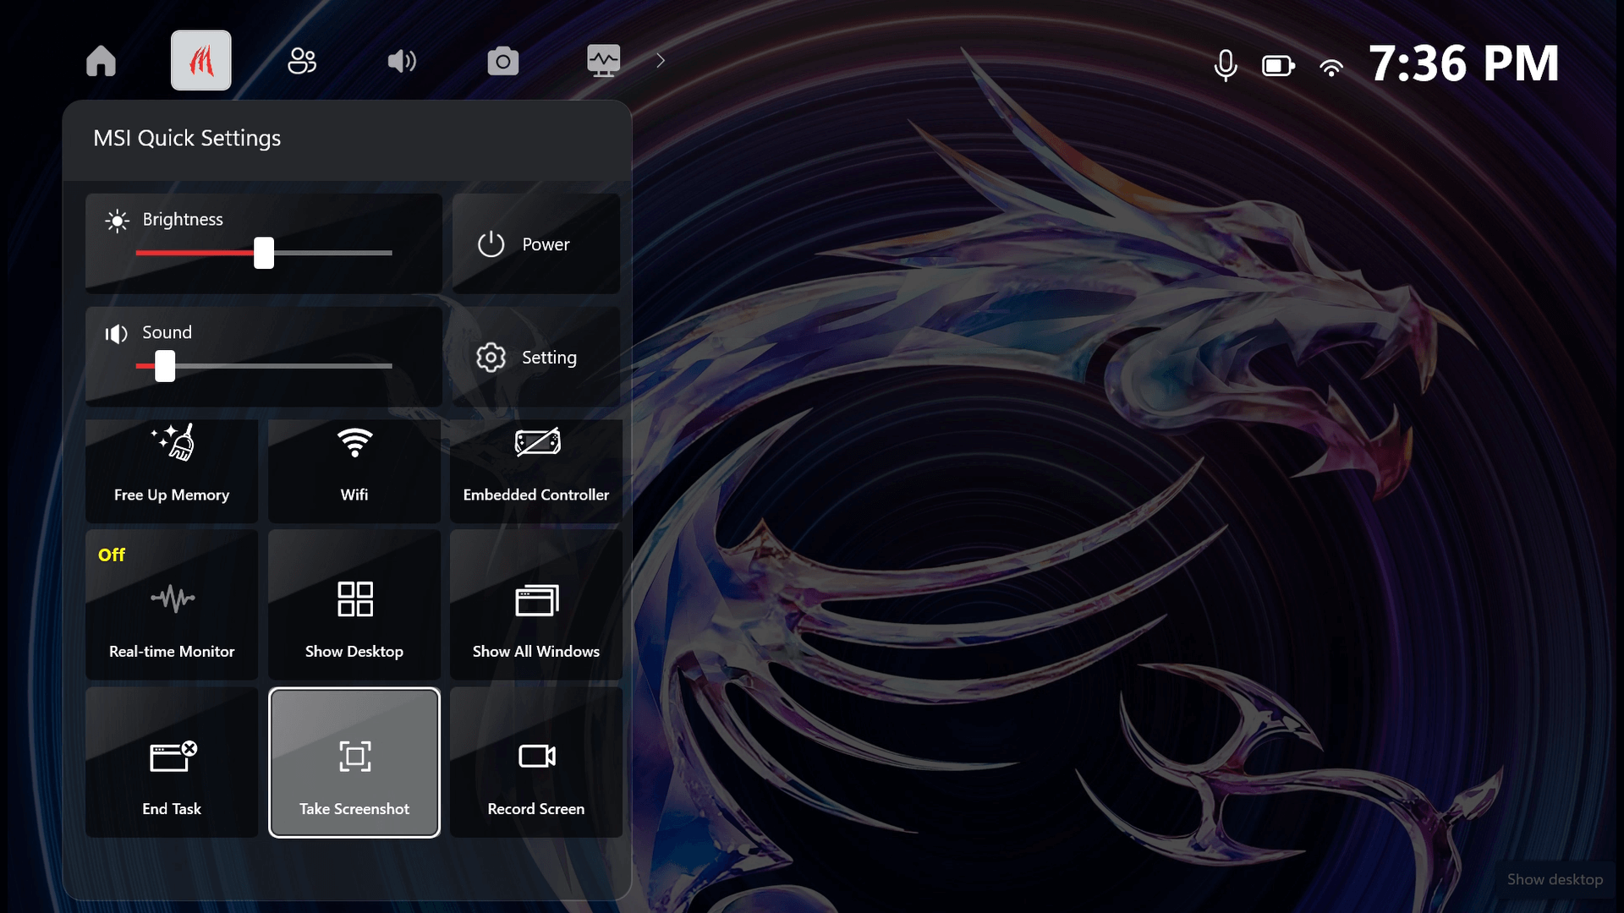Drag the Sound volume slider
1624x913 pixels.
pyautogui.click(x=163, y=367)
